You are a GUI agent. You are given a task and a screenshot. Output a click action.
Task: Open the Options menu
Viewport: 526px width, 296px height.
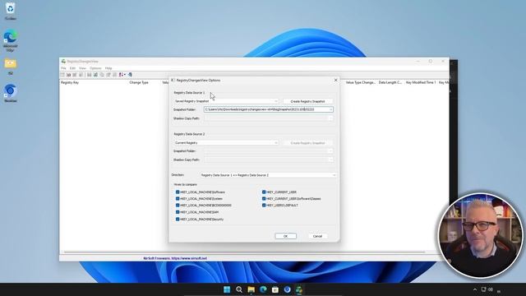click(95, 68)
